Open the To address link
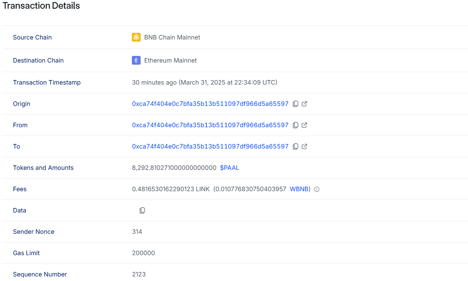This screenshot has width=468, height=281. 210,146
